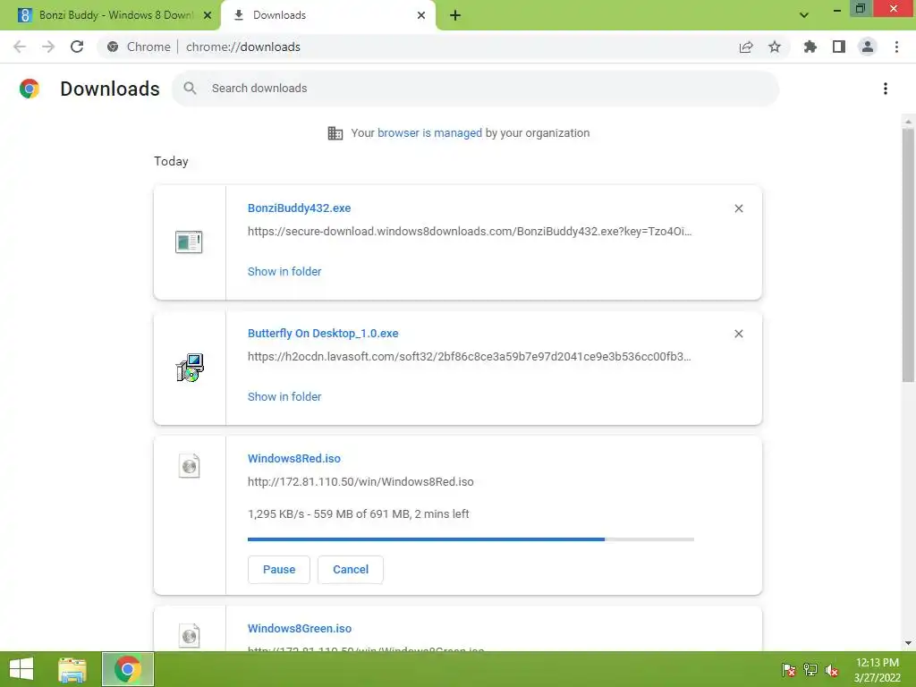Click the h2ocdn.lavasoft.com source URL
The width and height of the screenshot is (916, 687).
point(469,356)
